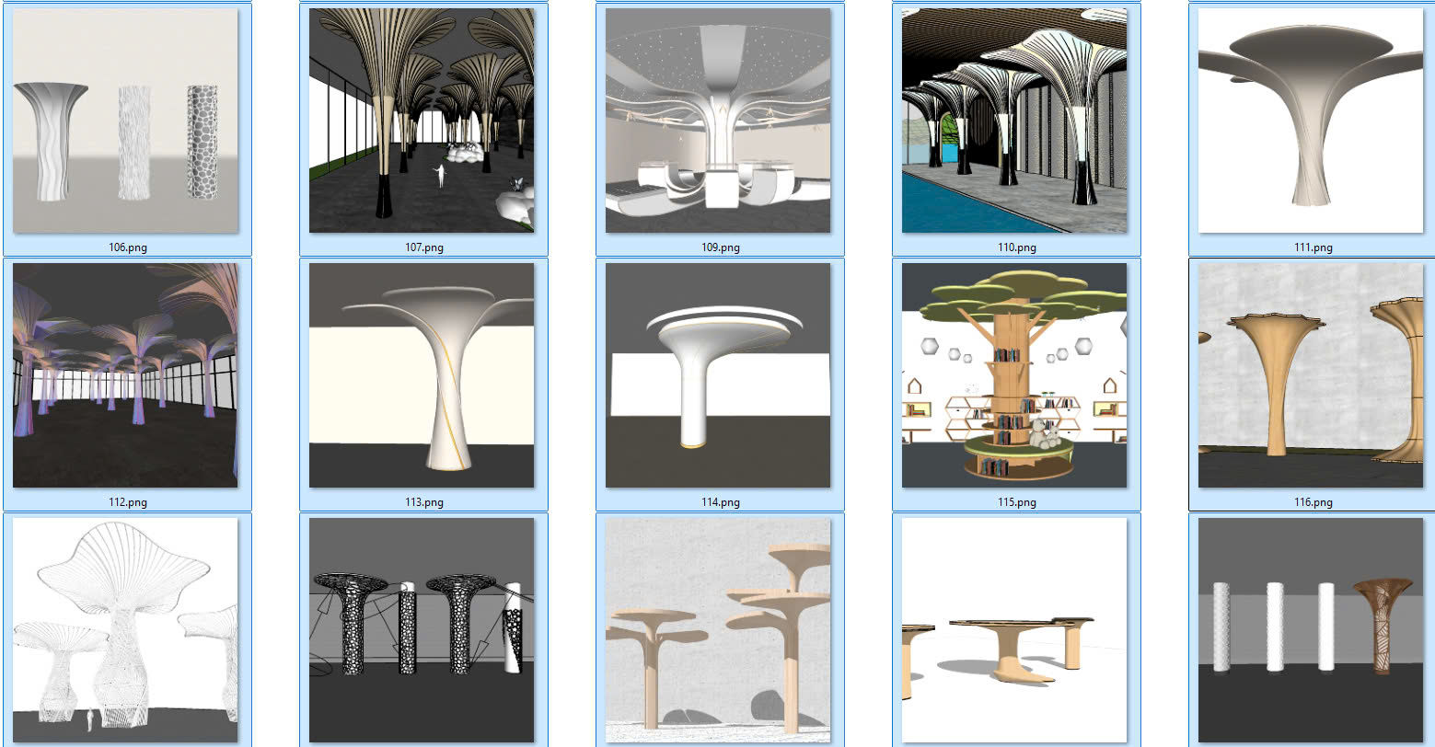The width and height of the screenshot is (1435, 747).
Task: Open the wooden tree-shaped platforms thumbnail
Action: (x=718, y=630)
